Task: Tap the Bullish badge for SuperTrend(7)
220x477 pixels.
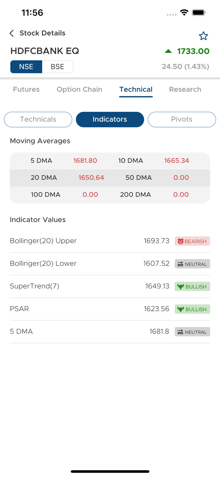Action: pyautogui.click(x=192, y=287)
